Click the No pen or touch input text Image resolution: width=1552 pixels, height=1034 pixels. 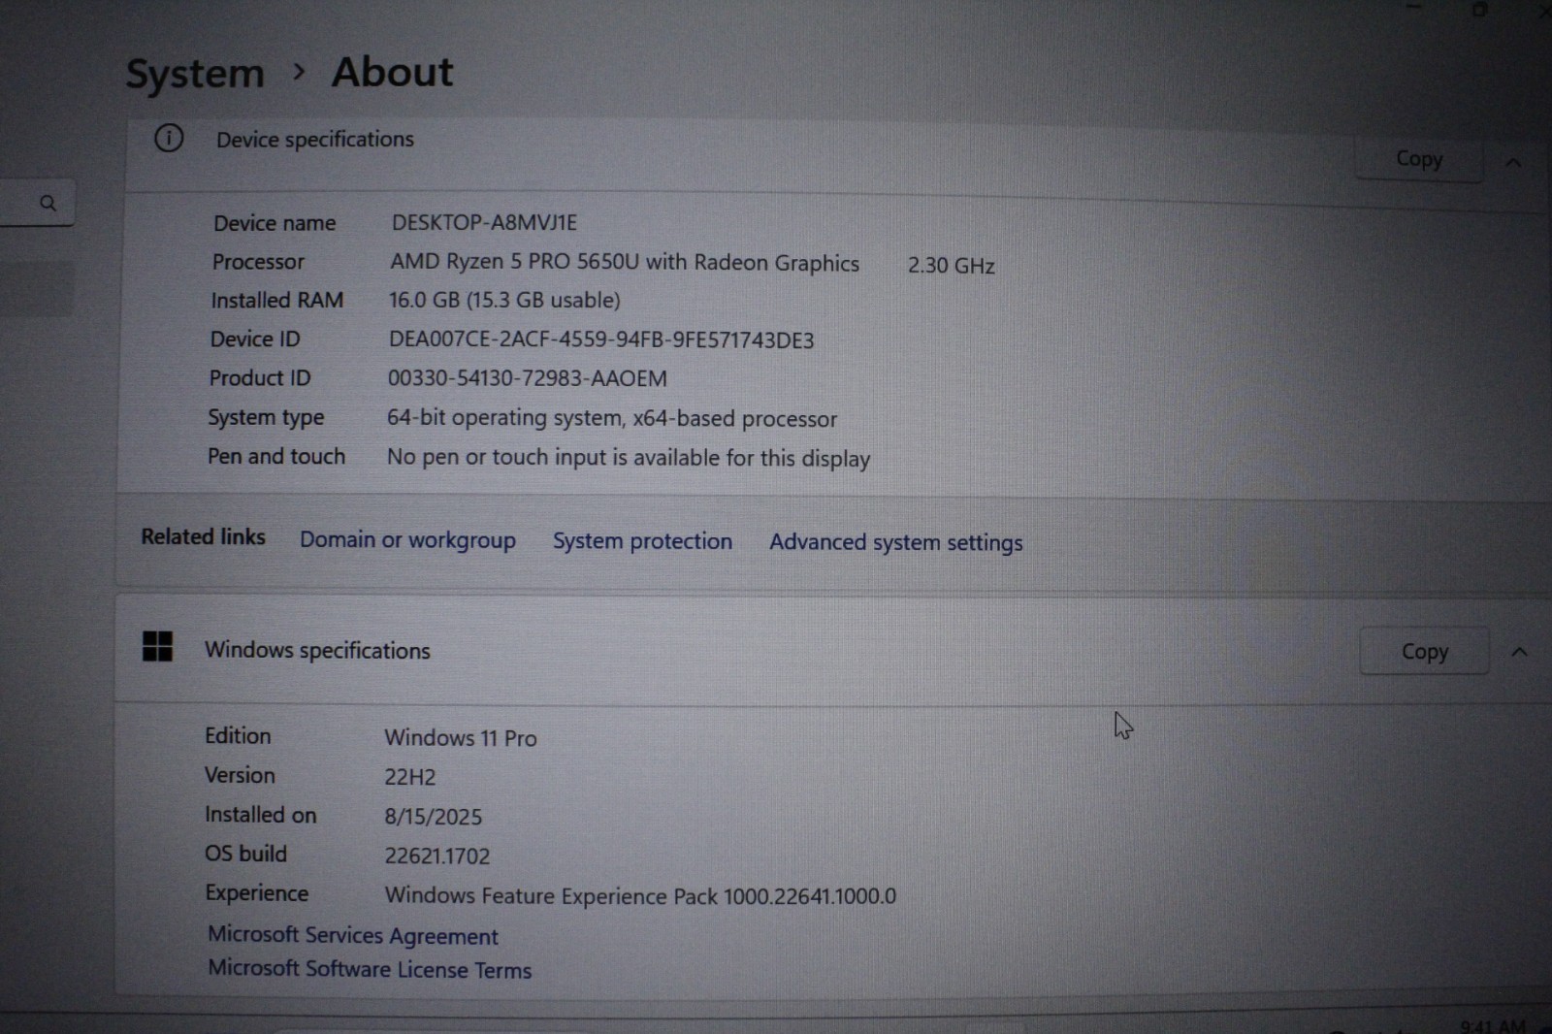(629, 458)
